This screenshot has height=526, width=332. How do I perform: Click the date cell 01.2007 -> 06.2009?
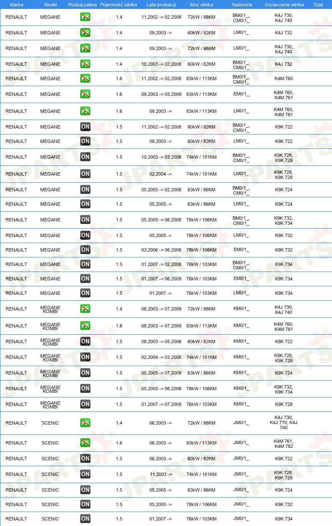pos(161,279)
